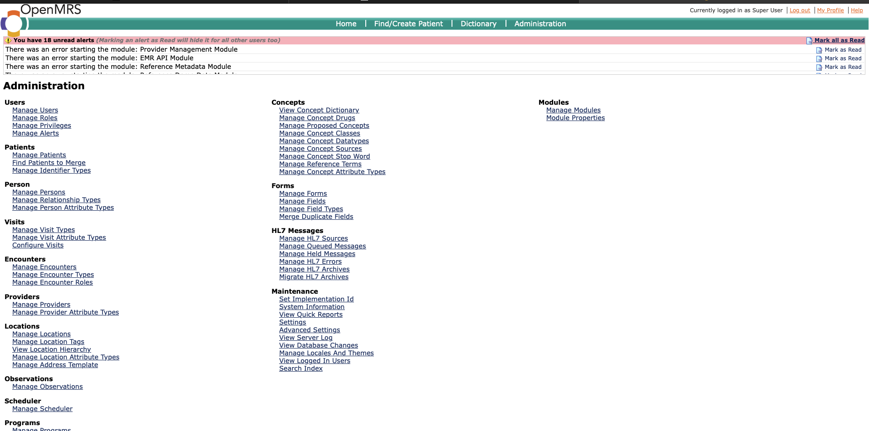Image resolution: width=869 pixels, height=431 pixels.
Task: Open Manage Roles
Action: tap(34, 118)
